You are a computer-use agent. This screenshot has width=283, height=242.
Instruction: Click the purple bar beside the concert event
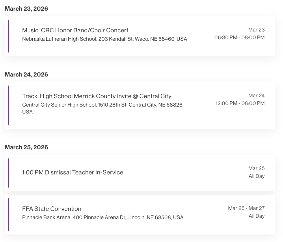tap(9, 36)
